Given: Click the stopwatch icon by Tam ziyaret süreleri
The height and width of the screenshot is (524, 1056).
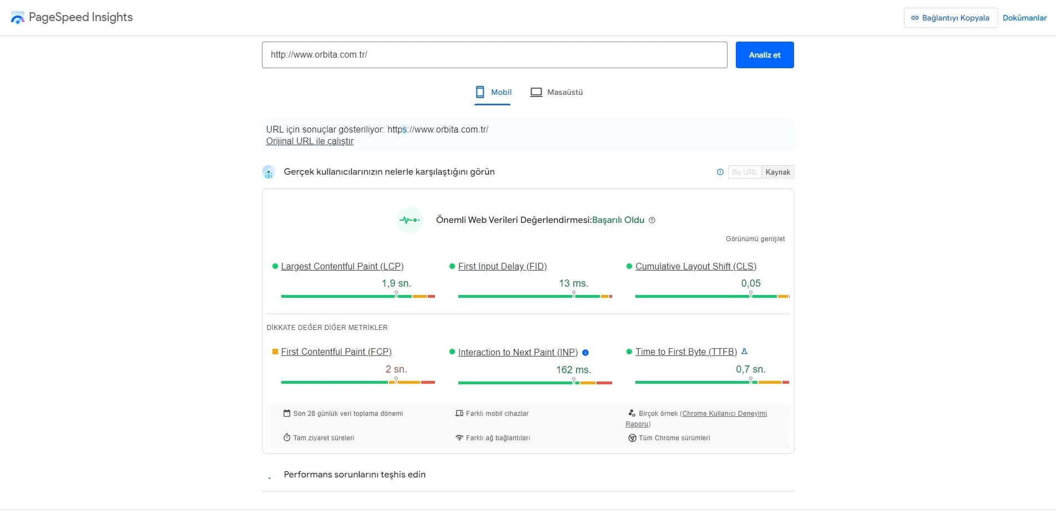Looking at the screenshot, I should tap(287, 437).
